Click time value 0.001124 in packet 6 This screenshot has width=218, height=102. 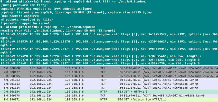[13, 88]
